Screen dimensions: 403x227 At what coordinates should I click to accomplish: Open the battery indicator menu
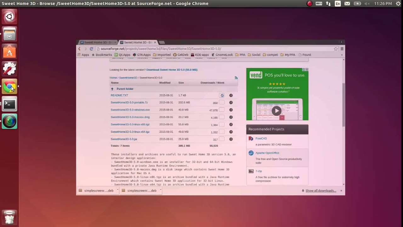pyautogui.click(x=357, y=3)
